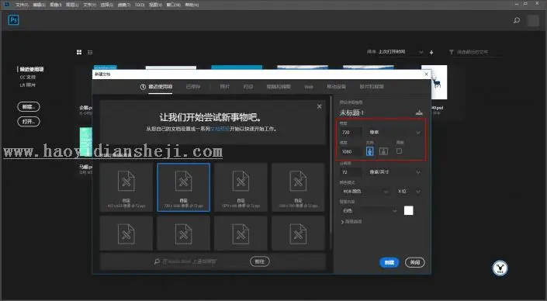Viewport: 547px width, 301px height.
Task: Open background contents dropdown 白色
Action: pos(369,211)
